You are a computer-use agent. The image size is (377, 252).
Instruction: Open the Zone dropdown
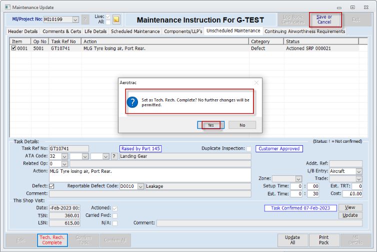298,179
